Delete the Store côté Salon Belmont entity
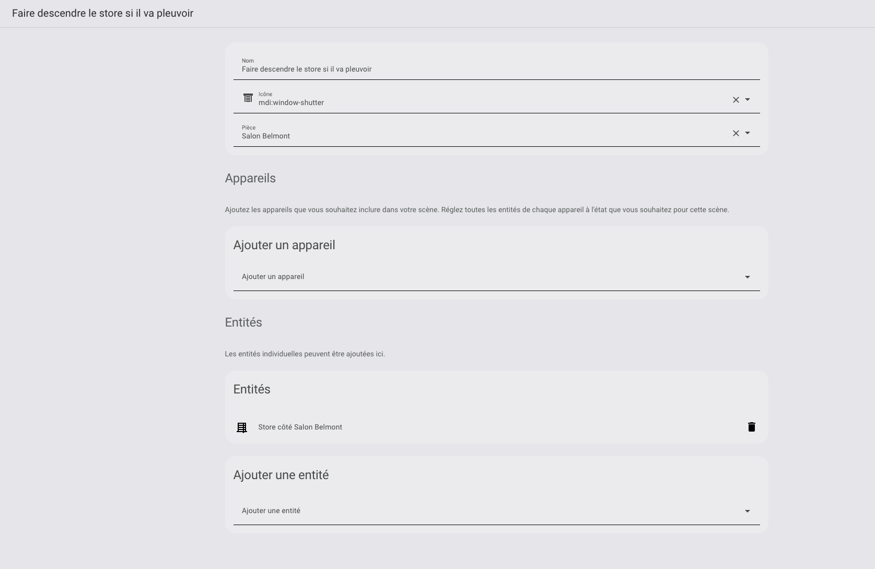 tap(751, 427)
